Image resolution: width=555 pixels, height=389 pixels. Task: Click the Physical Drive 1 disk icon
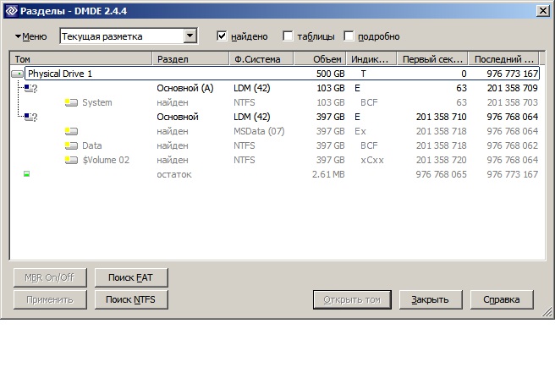coord(18,74)
